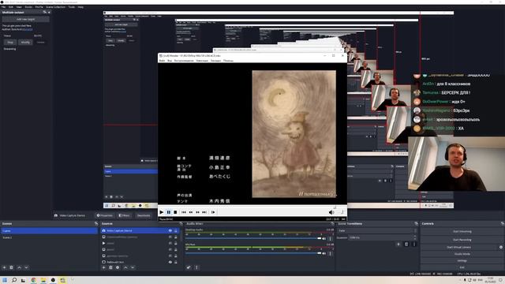Click Start Virtual Camera button
Viewport: 505px width, 284px height.
(458, 247)
